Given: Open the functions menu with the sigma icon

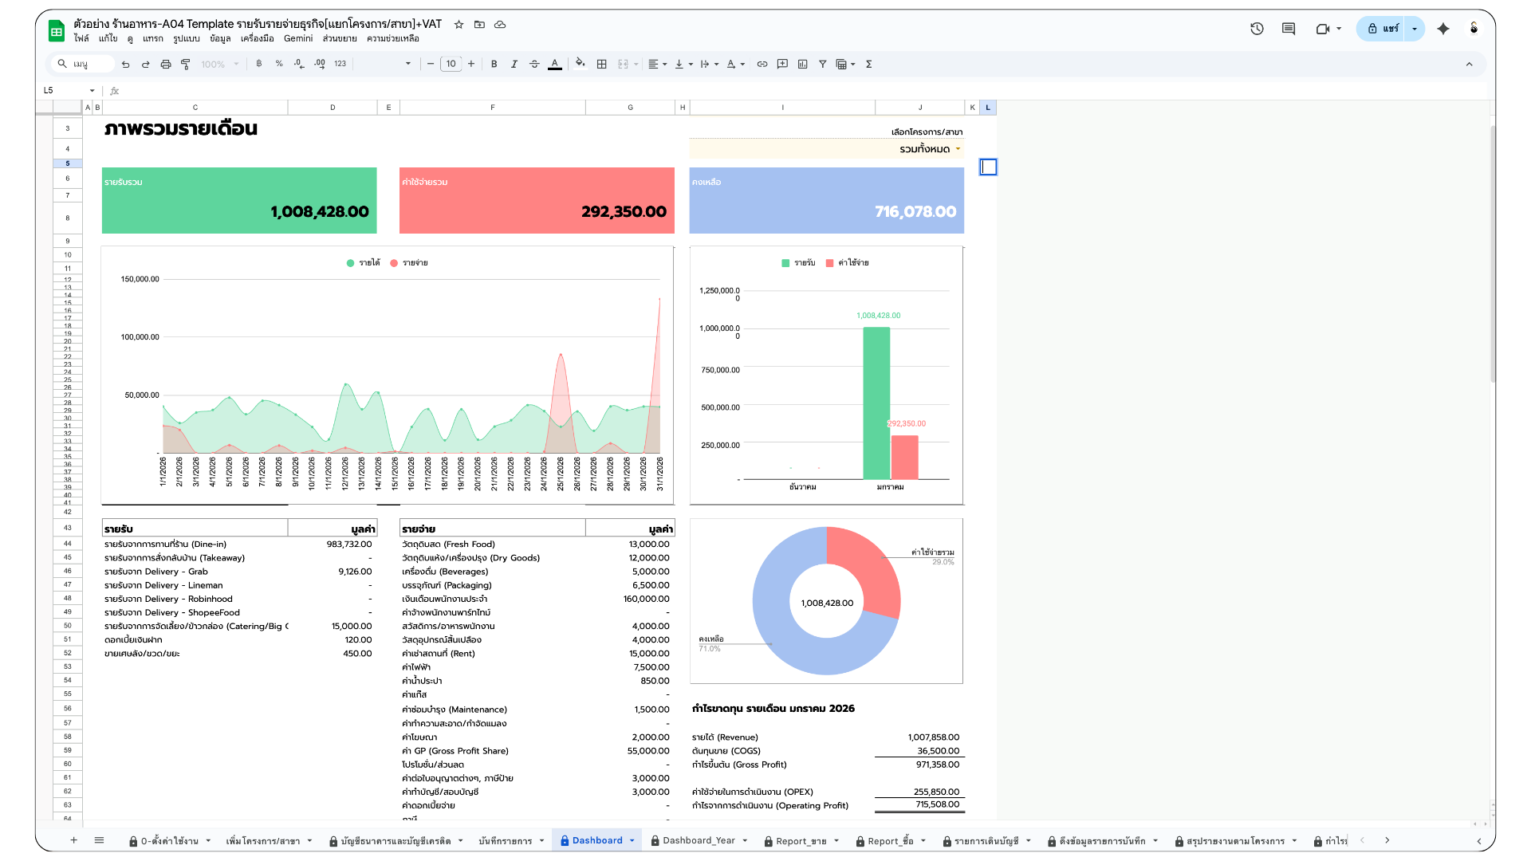Looking at the screenshot, I should tap(868, 64).
